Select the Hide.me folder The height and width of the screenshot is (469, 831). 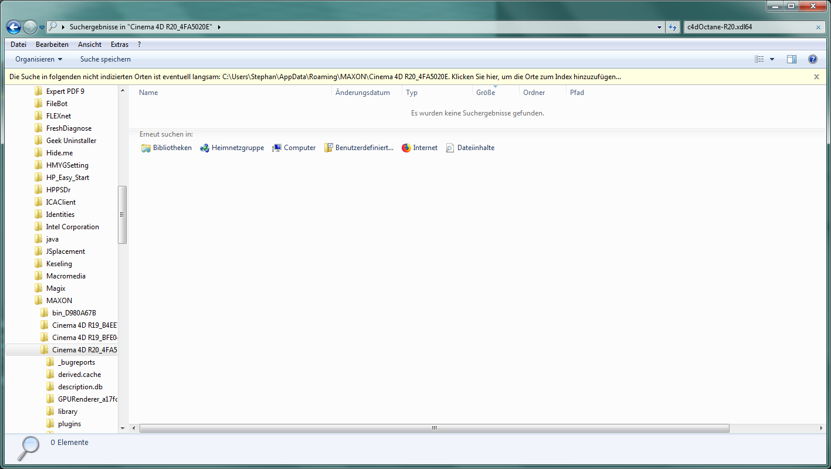coord(59,153)
